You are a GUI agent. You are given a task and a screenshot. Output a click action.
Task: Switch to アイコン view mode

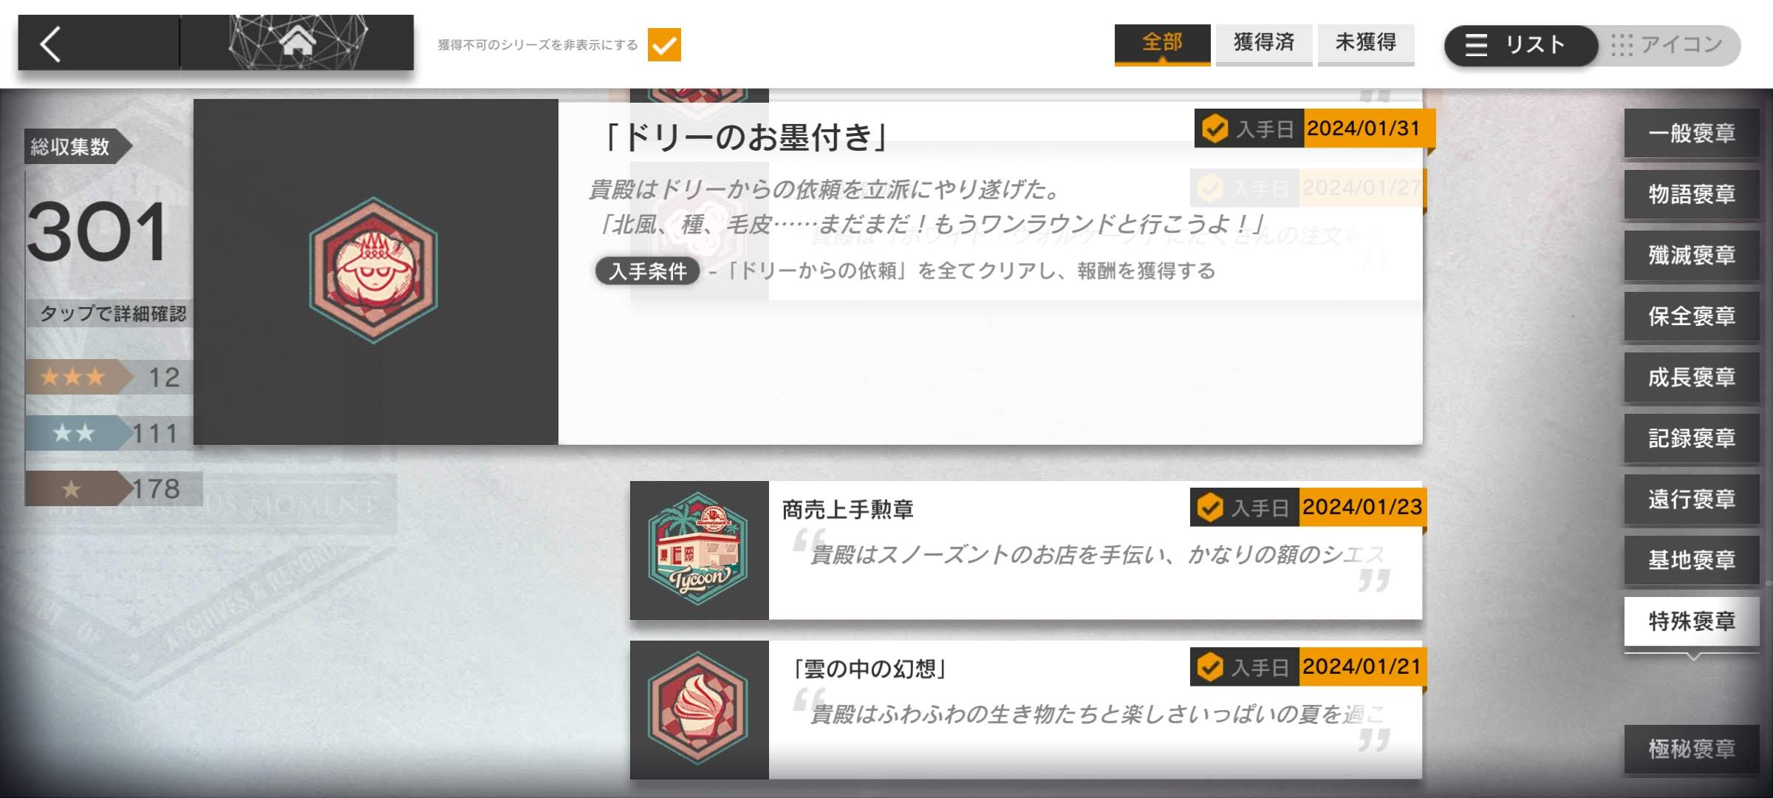[x=1668, y=45]
